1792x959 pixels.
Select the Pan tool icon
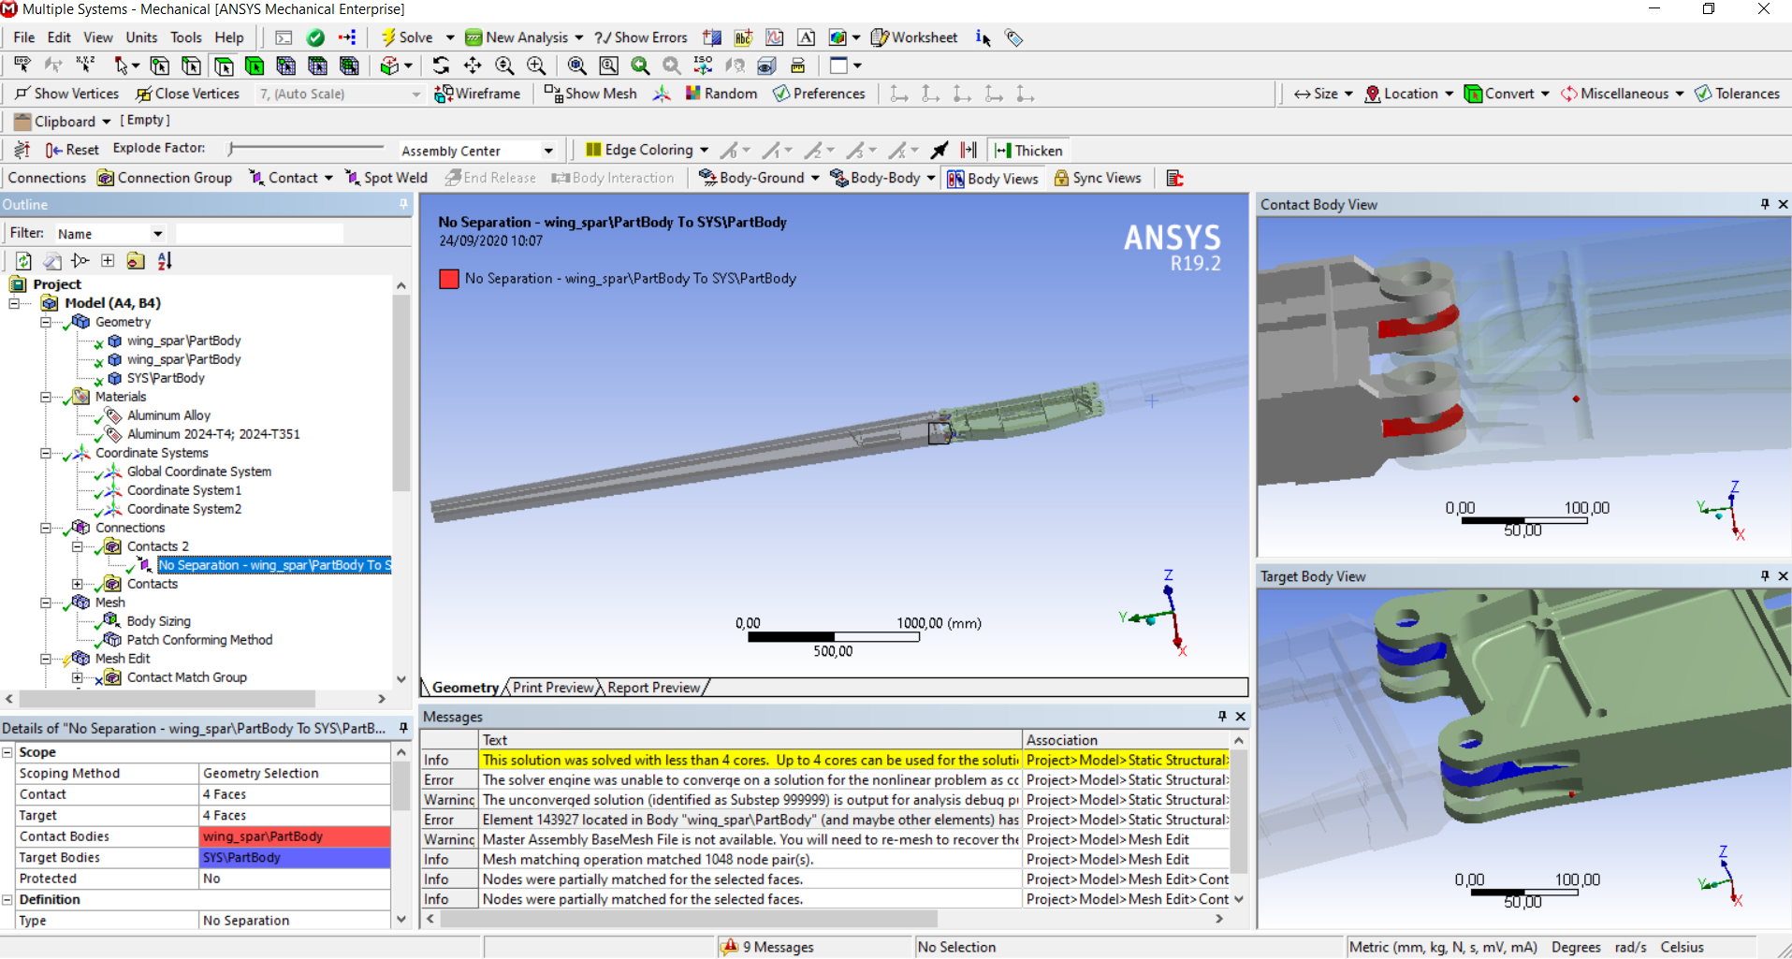pos(473,65)
